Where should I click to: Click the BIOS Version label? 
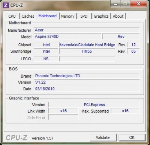pos(24,82)
